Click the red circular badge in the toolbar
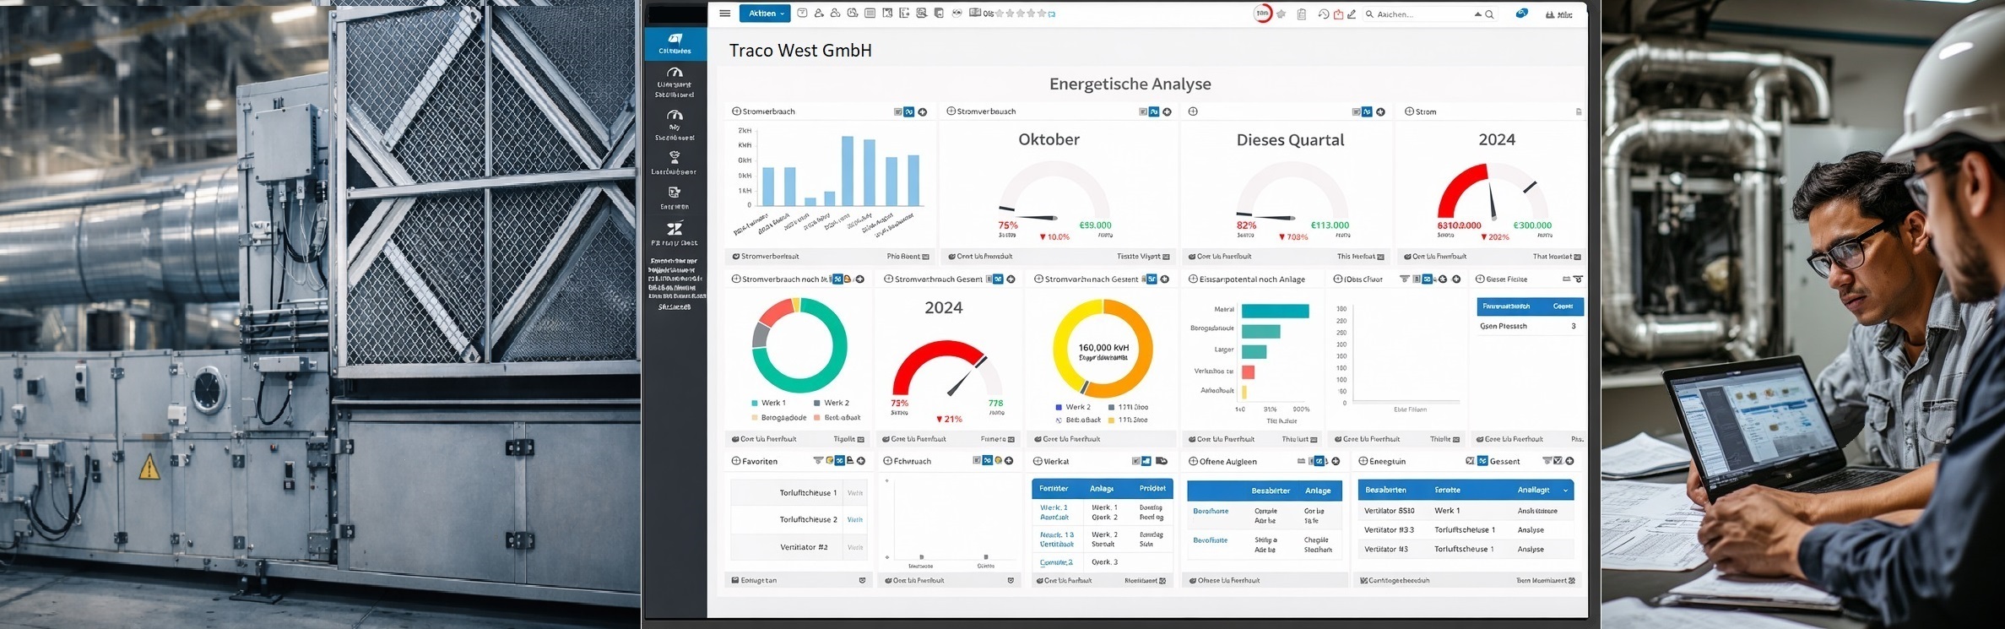The height and width of the screenshot is (629, 2005). coord(1263,14)
